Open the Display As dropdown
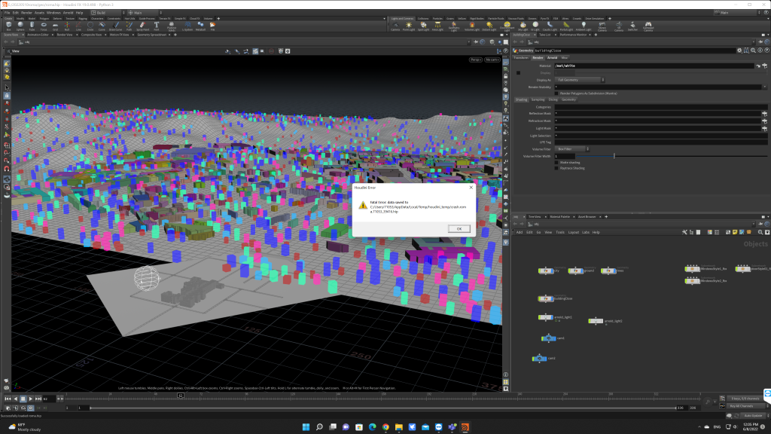Viewport: 771px width, 434px height. click(x=581, y=79)
